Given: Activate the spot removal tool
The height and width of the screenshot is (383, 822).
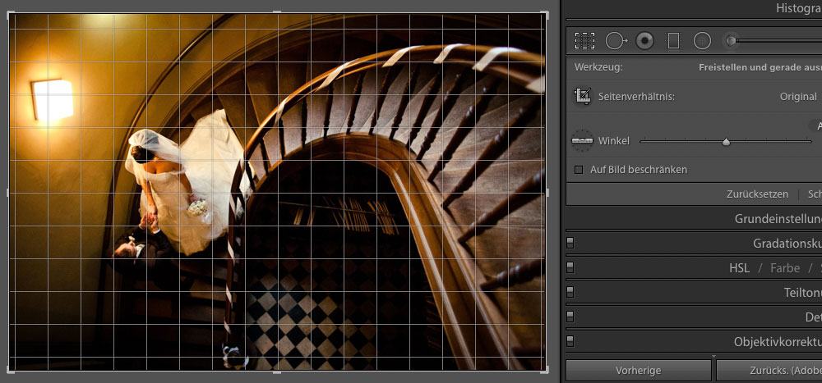Looking at the screenshot, I should click(x=616, y=40).
